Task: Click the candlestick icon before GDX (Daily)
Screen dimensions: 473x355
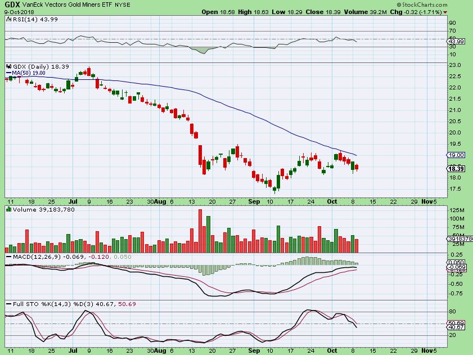Action: tap(9, 67)
